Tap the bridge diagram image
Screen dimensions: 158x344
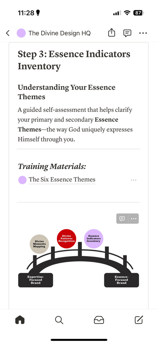[x=79, y=258]
